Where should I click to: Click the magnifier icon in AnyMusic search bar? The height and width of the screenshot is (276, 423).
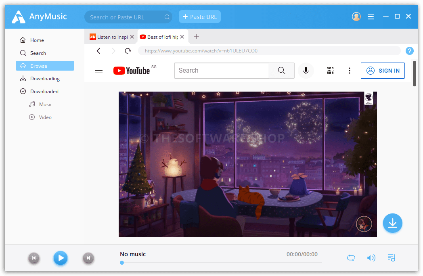(167, 17)
